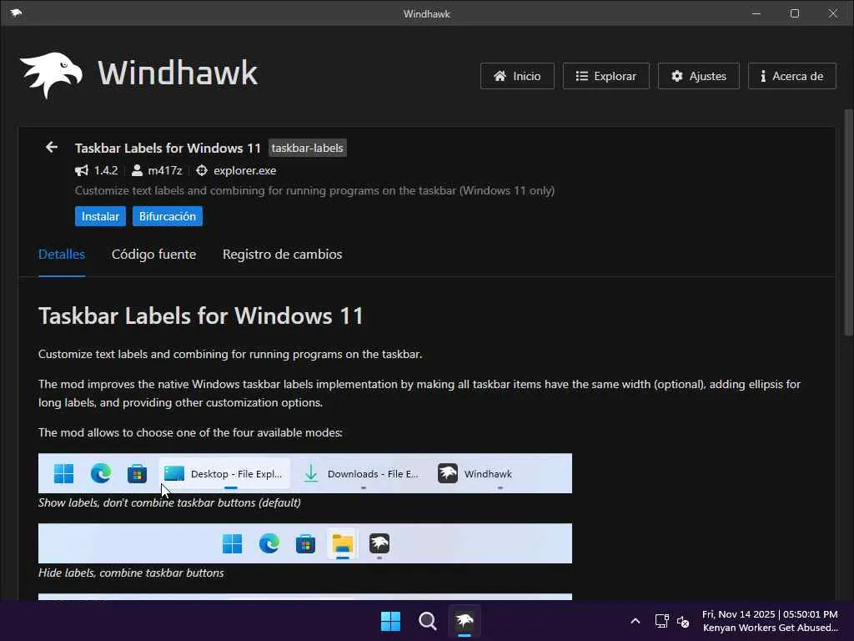Click the author name m417z
Image resolution: width=854 pixels, height=641 pixels.
(x=165, y=170)
